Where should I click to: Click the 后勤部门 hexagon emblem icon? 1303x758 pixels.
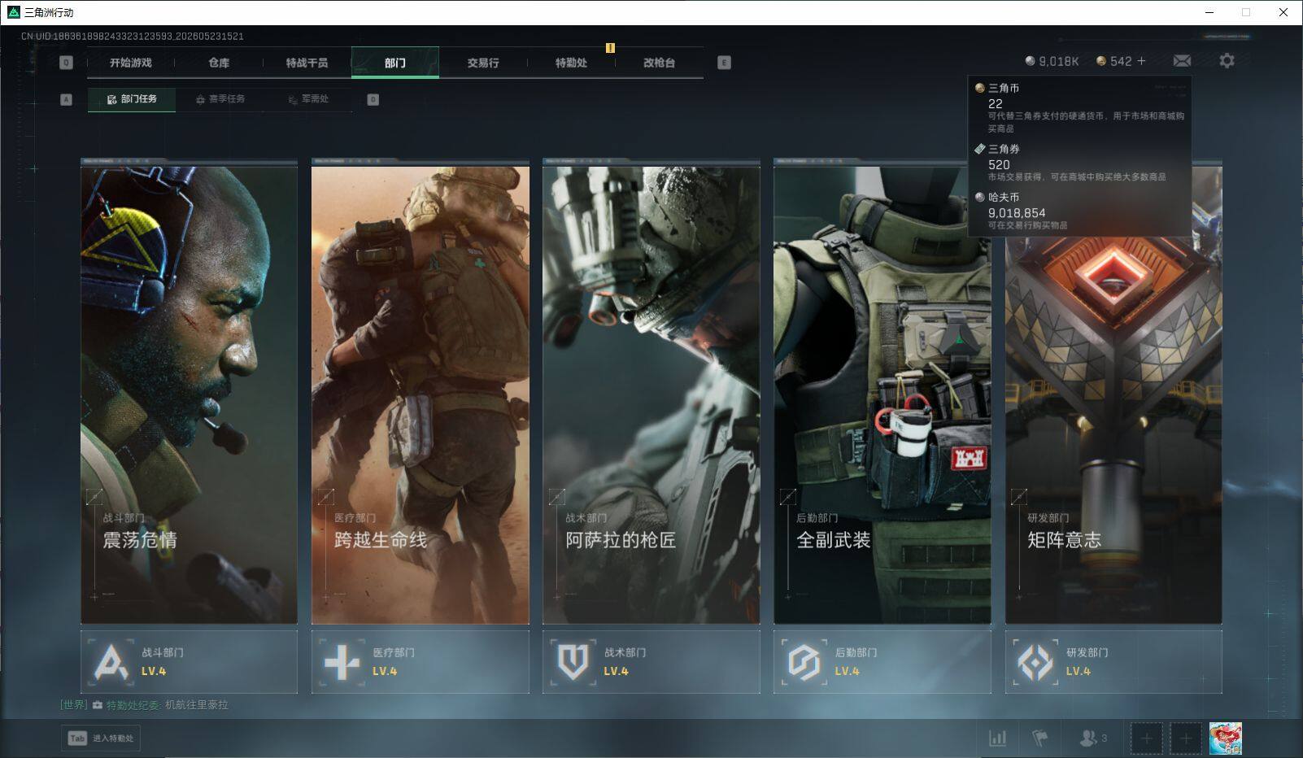click(x=804, y=662)
